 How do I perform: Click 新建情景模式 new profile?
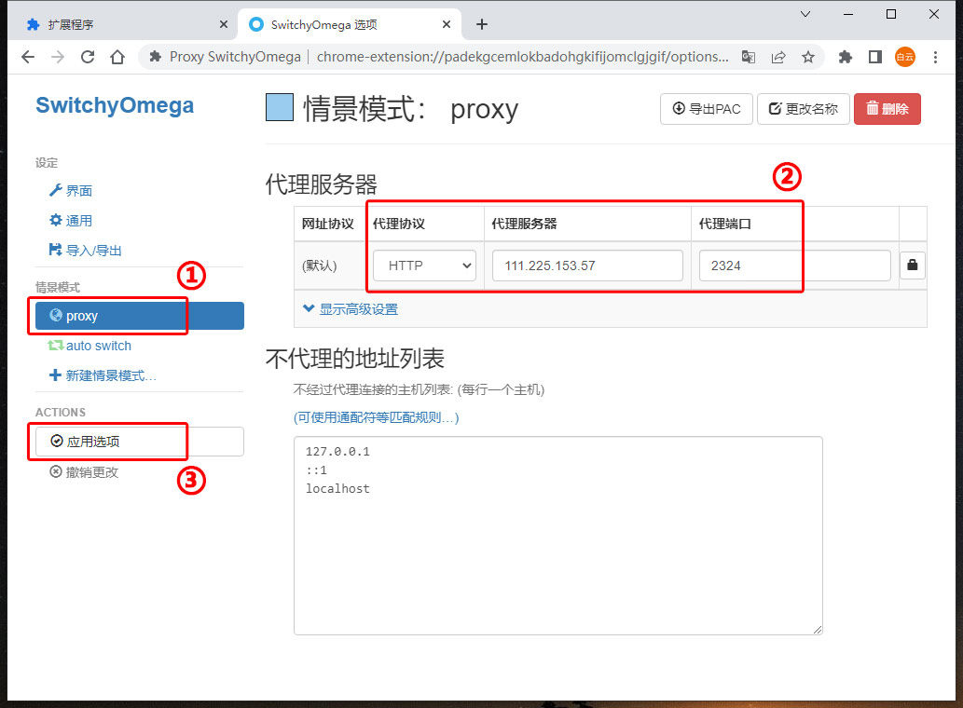(x=103, y=375)
